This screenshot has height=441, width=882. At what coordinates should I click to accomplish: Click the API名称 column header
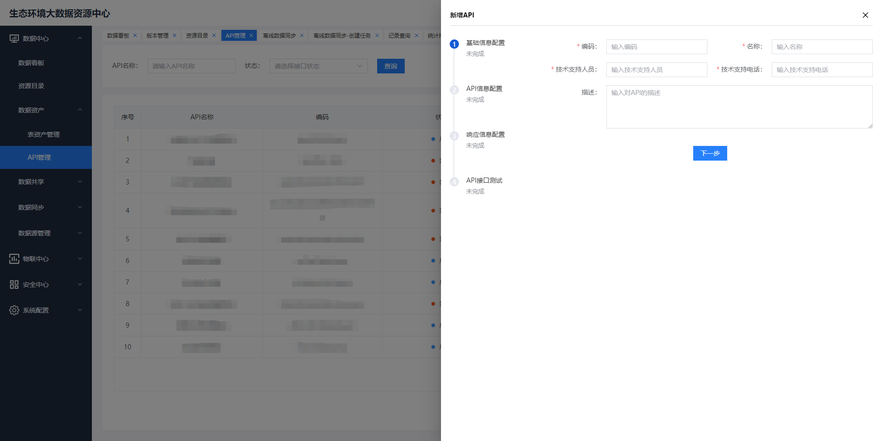(202, 117)
